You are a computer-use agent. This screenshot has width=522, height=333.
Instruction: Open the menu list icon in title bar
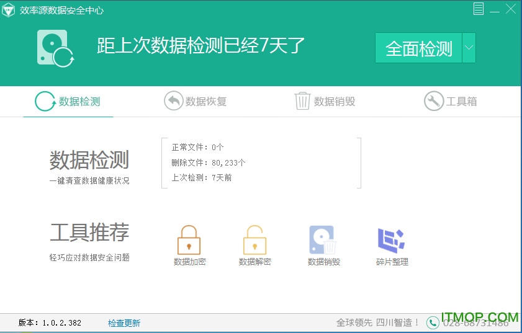(479, 9)
